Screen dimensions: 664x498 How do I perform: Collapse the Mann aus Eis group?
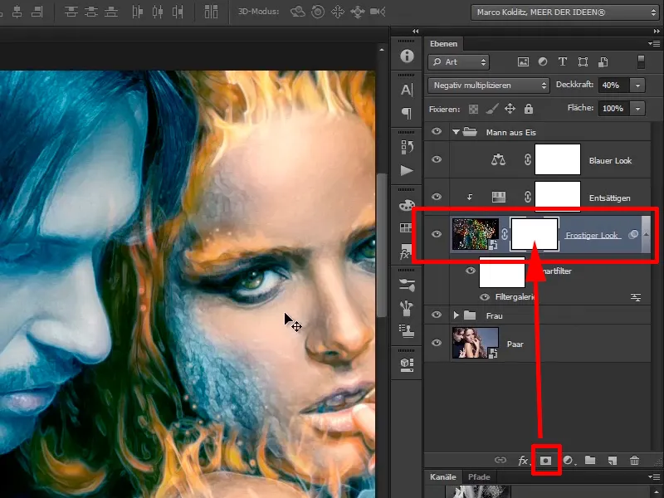coord(456,132)
